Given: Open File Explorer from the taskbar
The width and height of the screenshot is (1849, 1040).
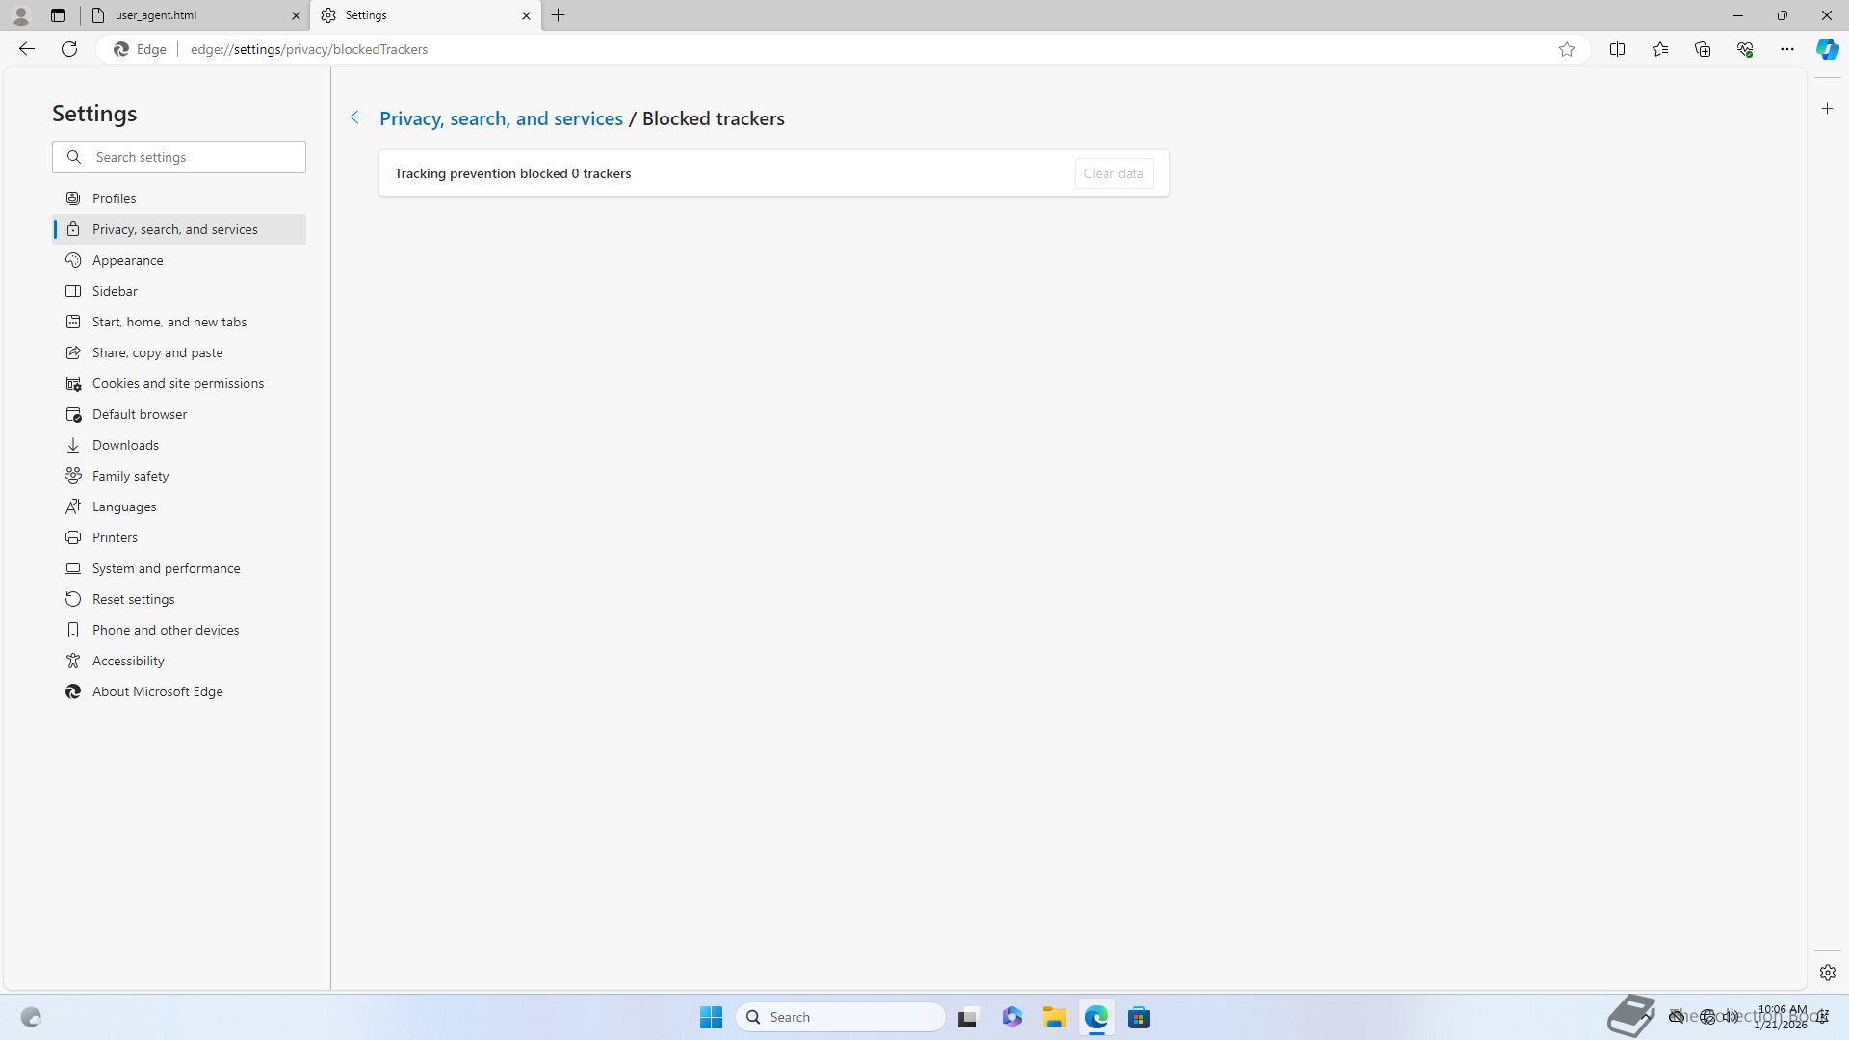Looking at the screenshot, I should pos(1054,1017).
